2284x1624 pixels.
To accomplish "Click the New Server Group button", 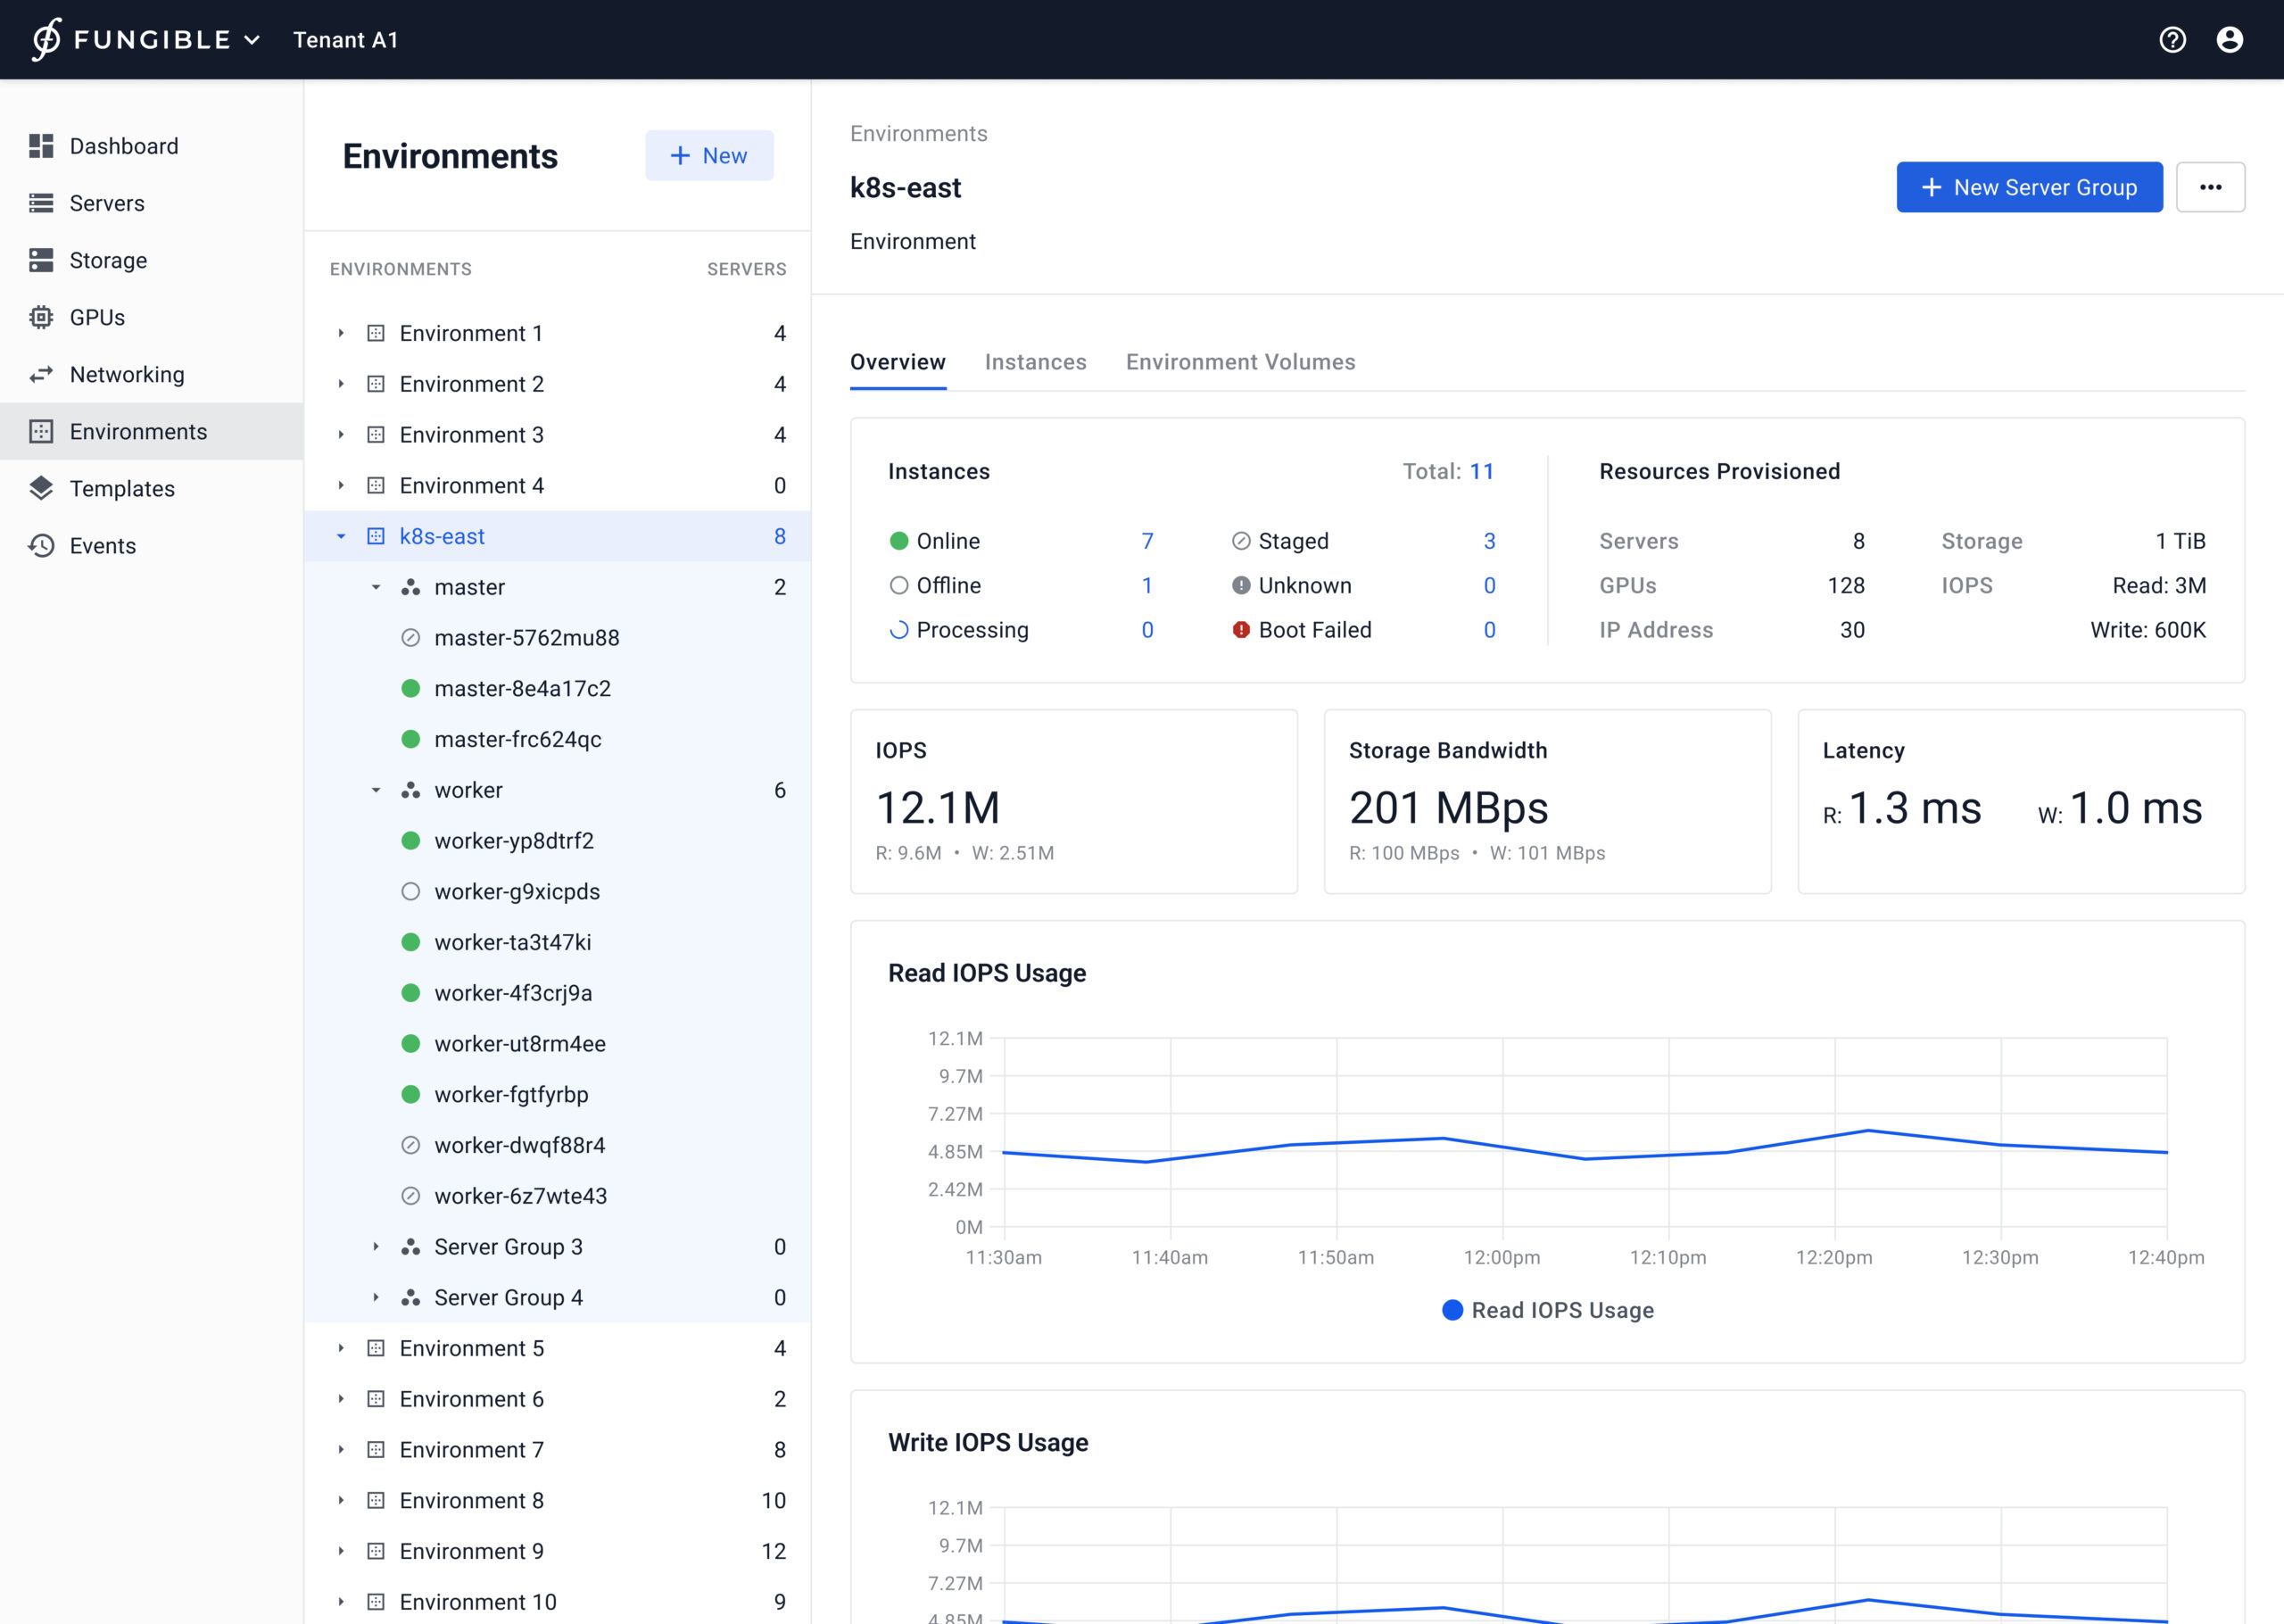I will coord(2028,187).
